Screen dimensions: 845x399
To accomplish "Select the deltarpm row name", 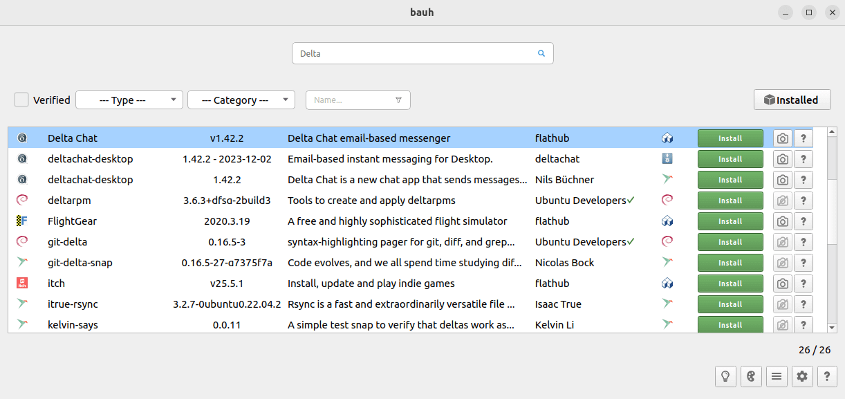I will (x=69, y=201).
